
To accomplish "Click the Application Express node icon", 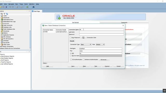I will click(2, 35).
